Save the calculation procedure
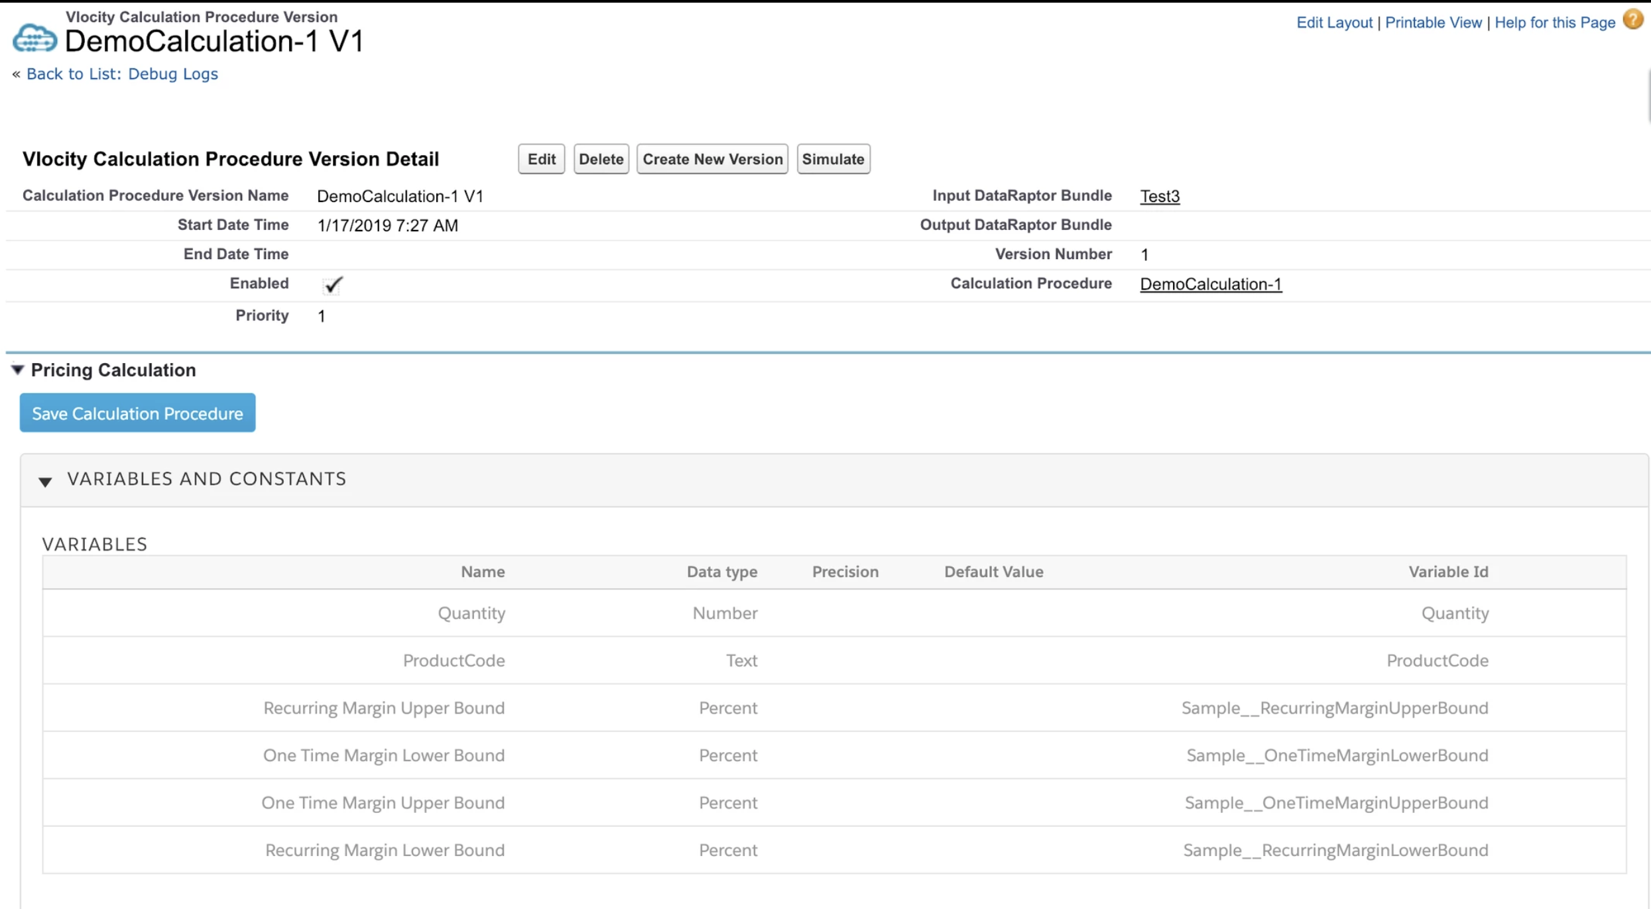The image size is (1651, 909). coord(137,413)
